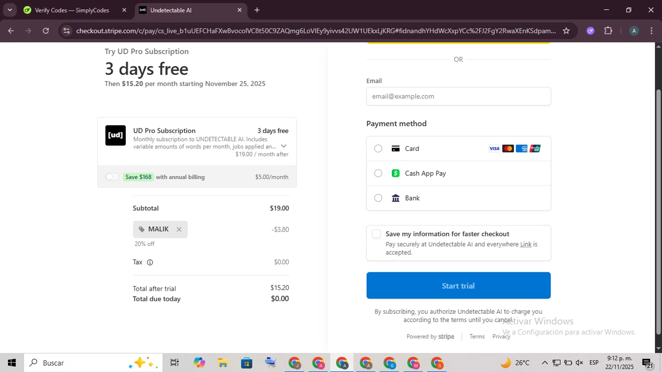View site information icon in the address bar
This screenshot has width=662, height=372.
[67, 31]
